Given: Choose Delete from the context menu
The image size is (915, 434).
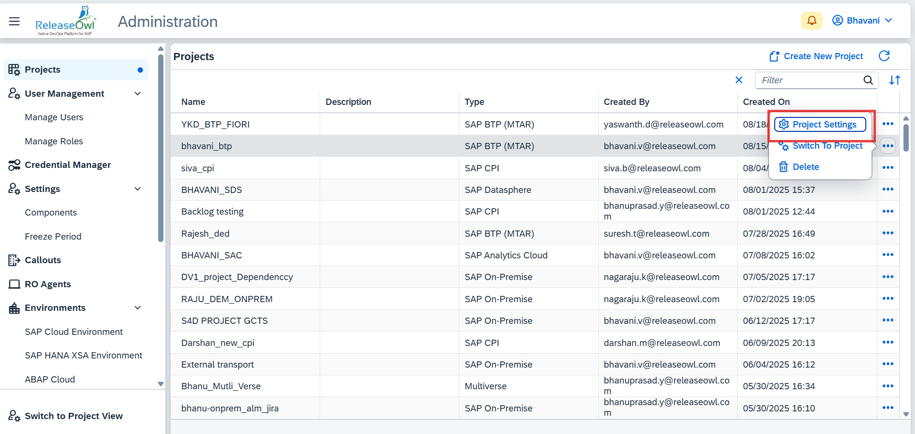Looking at the screenshot, I should click(x=799, y=167).
